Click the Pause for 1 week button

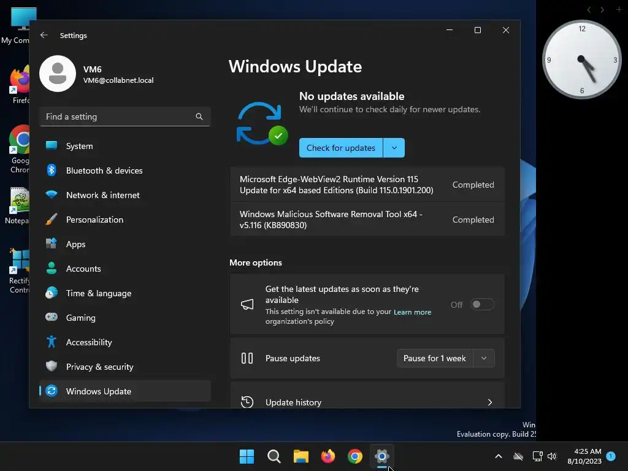point(435,358)
